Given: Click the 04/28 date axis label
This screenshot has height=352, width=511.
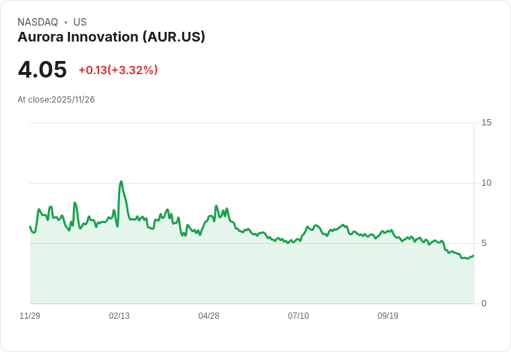Looking at the screenshot, I should pyautogui.click(x=209, y=316).
